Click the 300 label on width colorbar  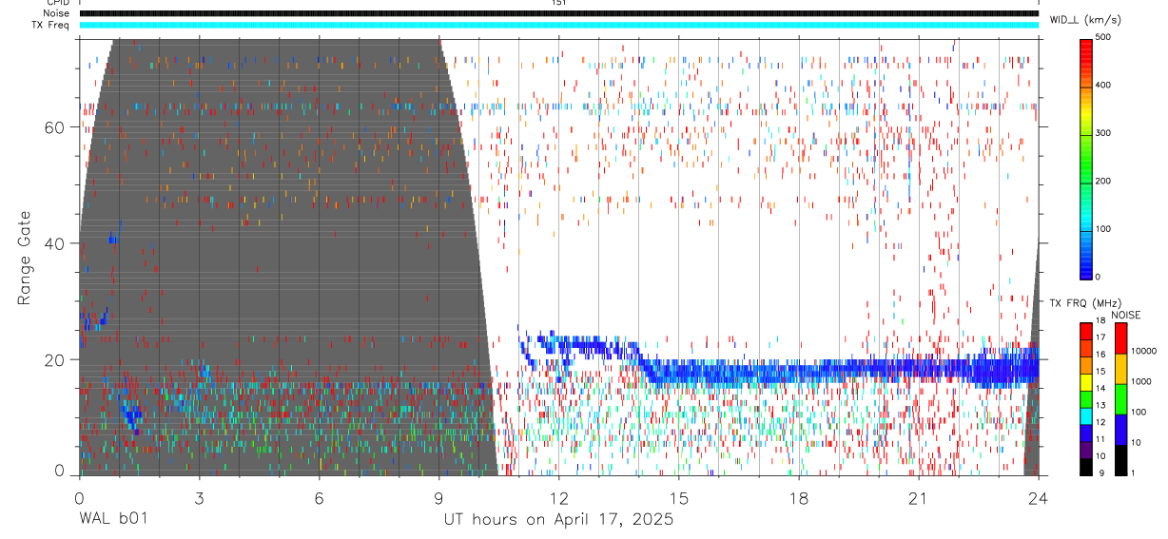[x=1103, y=133]
